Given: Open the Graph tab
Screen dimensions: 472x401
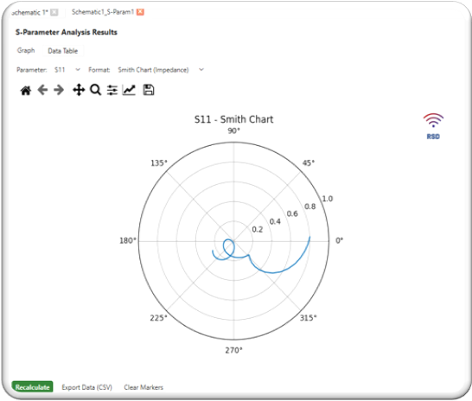Looking at the screenshot, I should tap(26, 50).
